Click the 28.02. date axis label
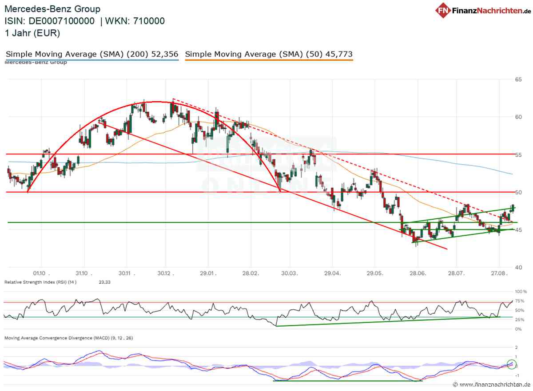 [250, 273]
